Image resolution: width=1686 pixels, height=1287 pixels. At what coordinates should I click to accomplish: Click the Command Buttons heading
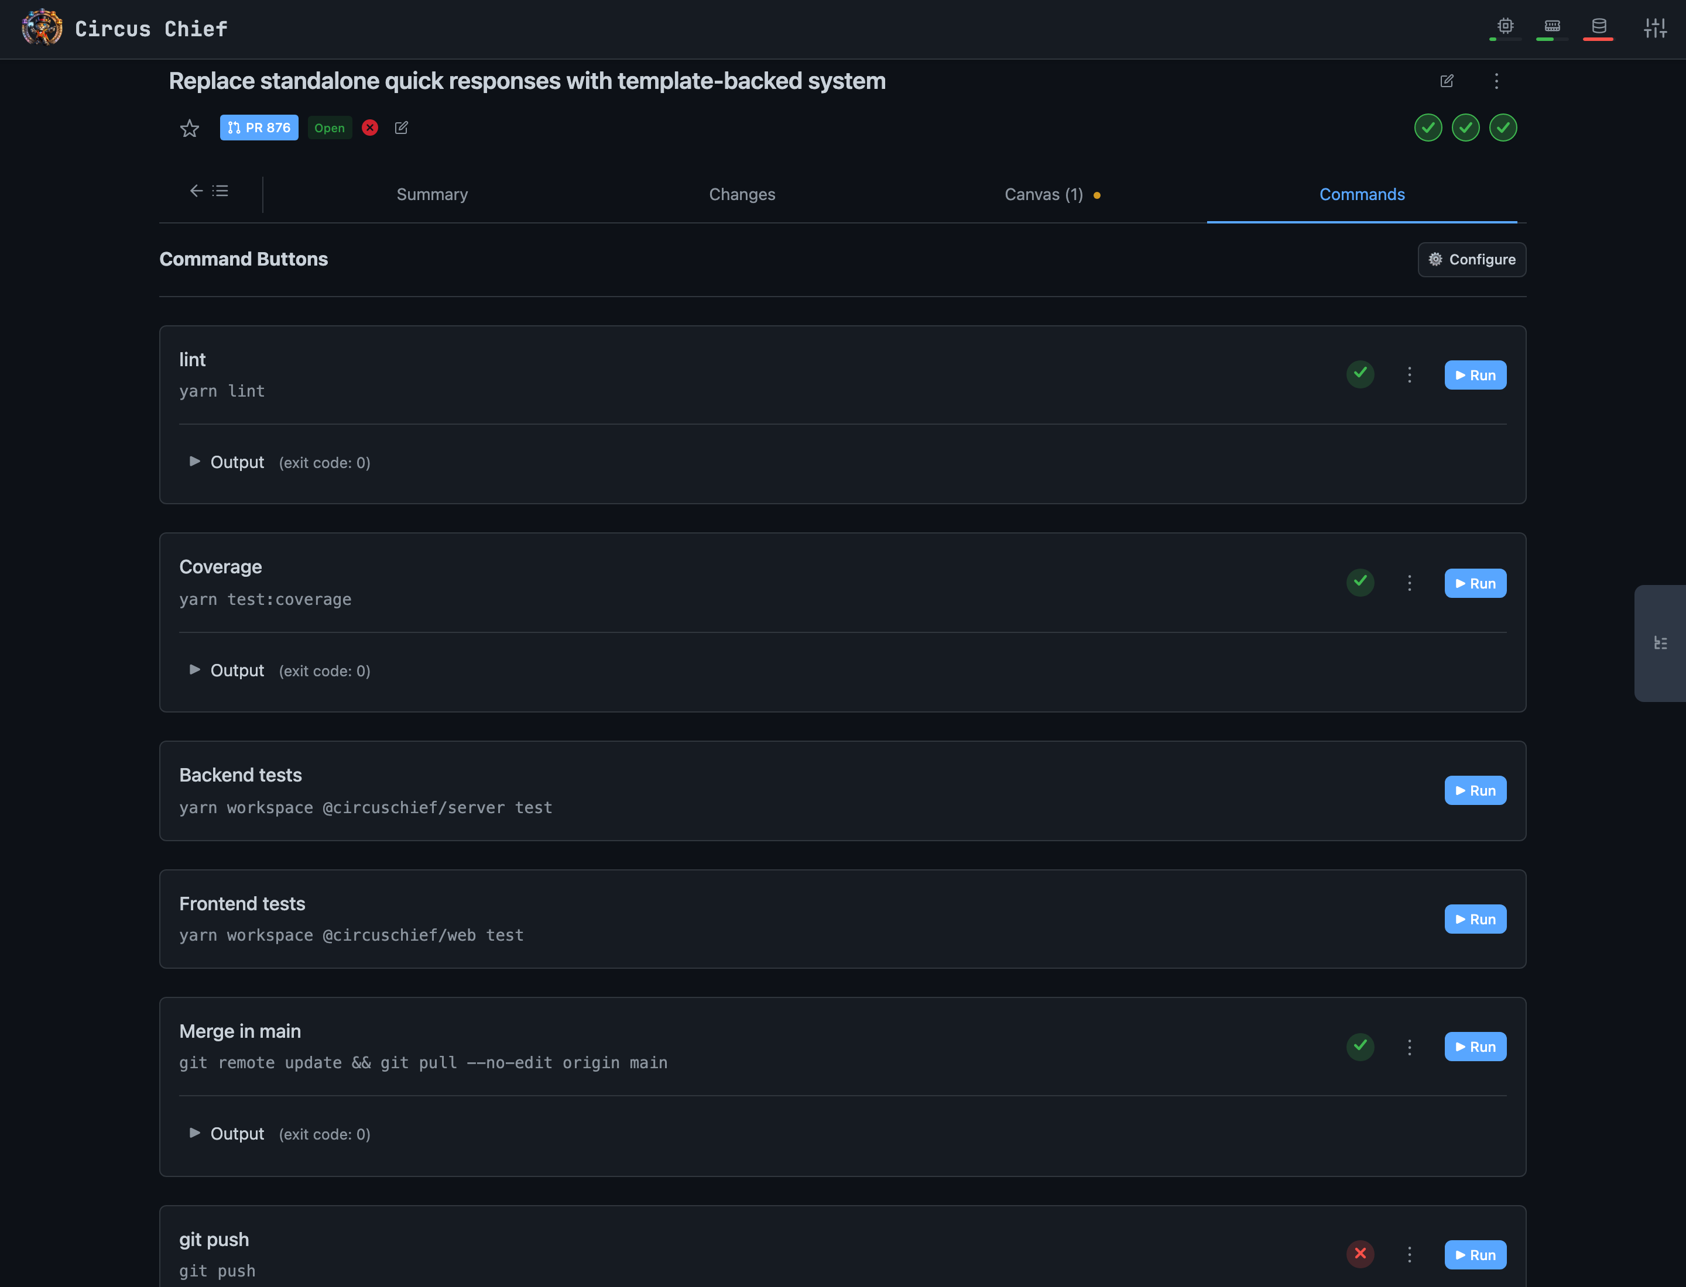click(244, 259)
